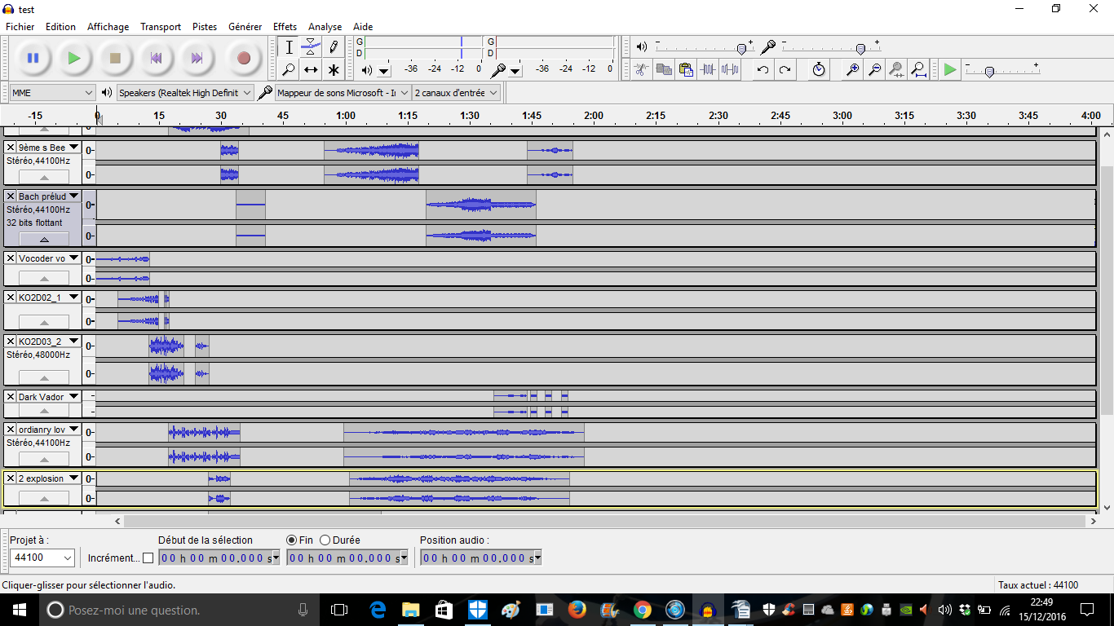The width and height of the screenshot is (1114, 626).
Task: Undo the last edit
Action: click(763, 69)
